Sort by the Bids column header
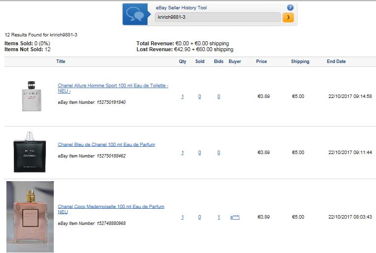Screen dimensions: 376x253 pos(219,62)
